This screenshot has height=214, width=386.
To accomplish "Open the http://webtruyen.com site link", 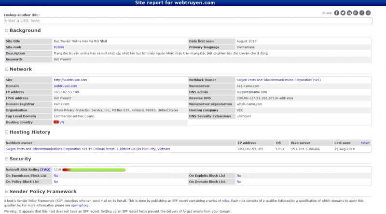I will coord(70,80).
